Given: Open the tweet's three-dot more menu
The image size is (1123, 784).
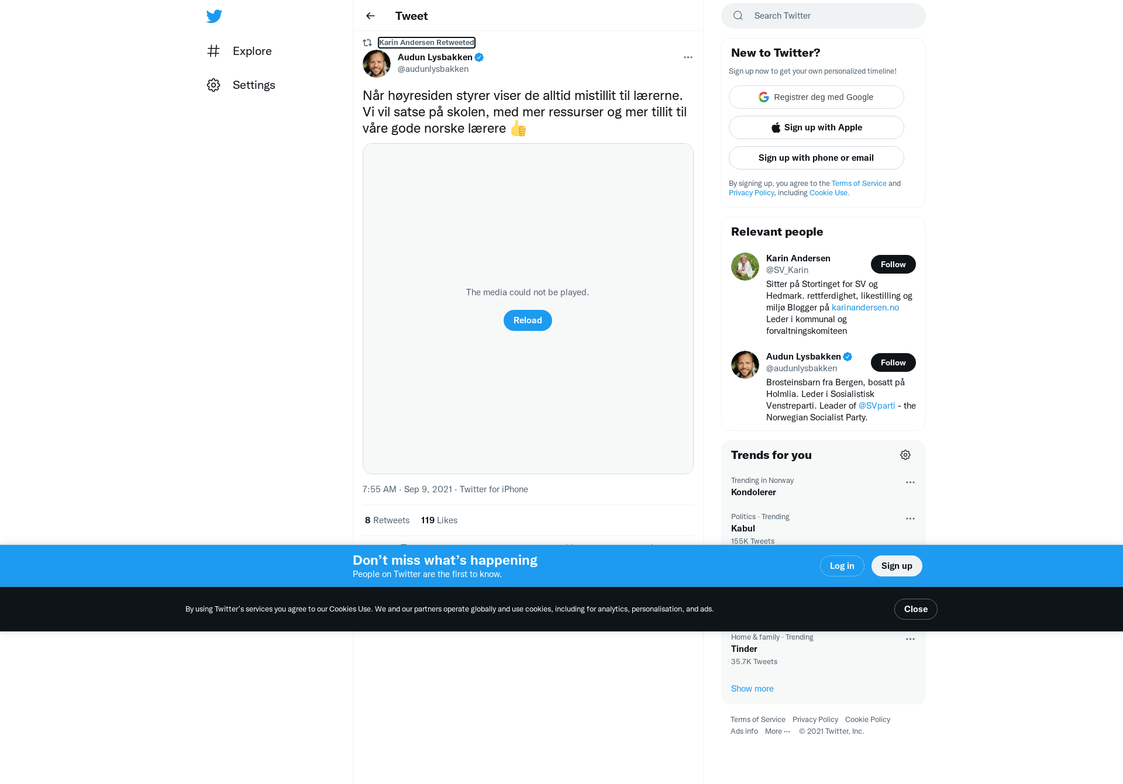Looking at the screenshot, I should tap(688, 57).
